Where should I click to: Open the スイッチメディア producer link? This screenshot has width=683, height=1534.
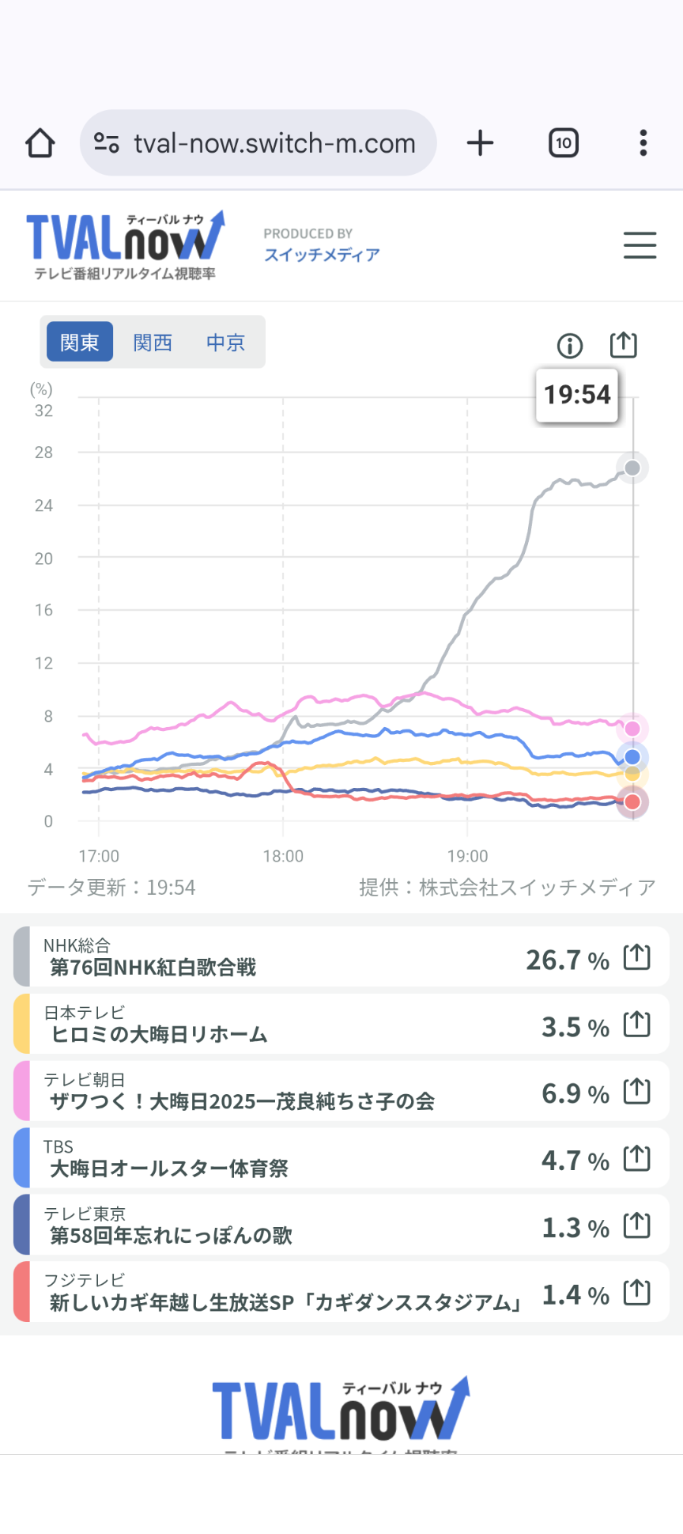[322, 255]
